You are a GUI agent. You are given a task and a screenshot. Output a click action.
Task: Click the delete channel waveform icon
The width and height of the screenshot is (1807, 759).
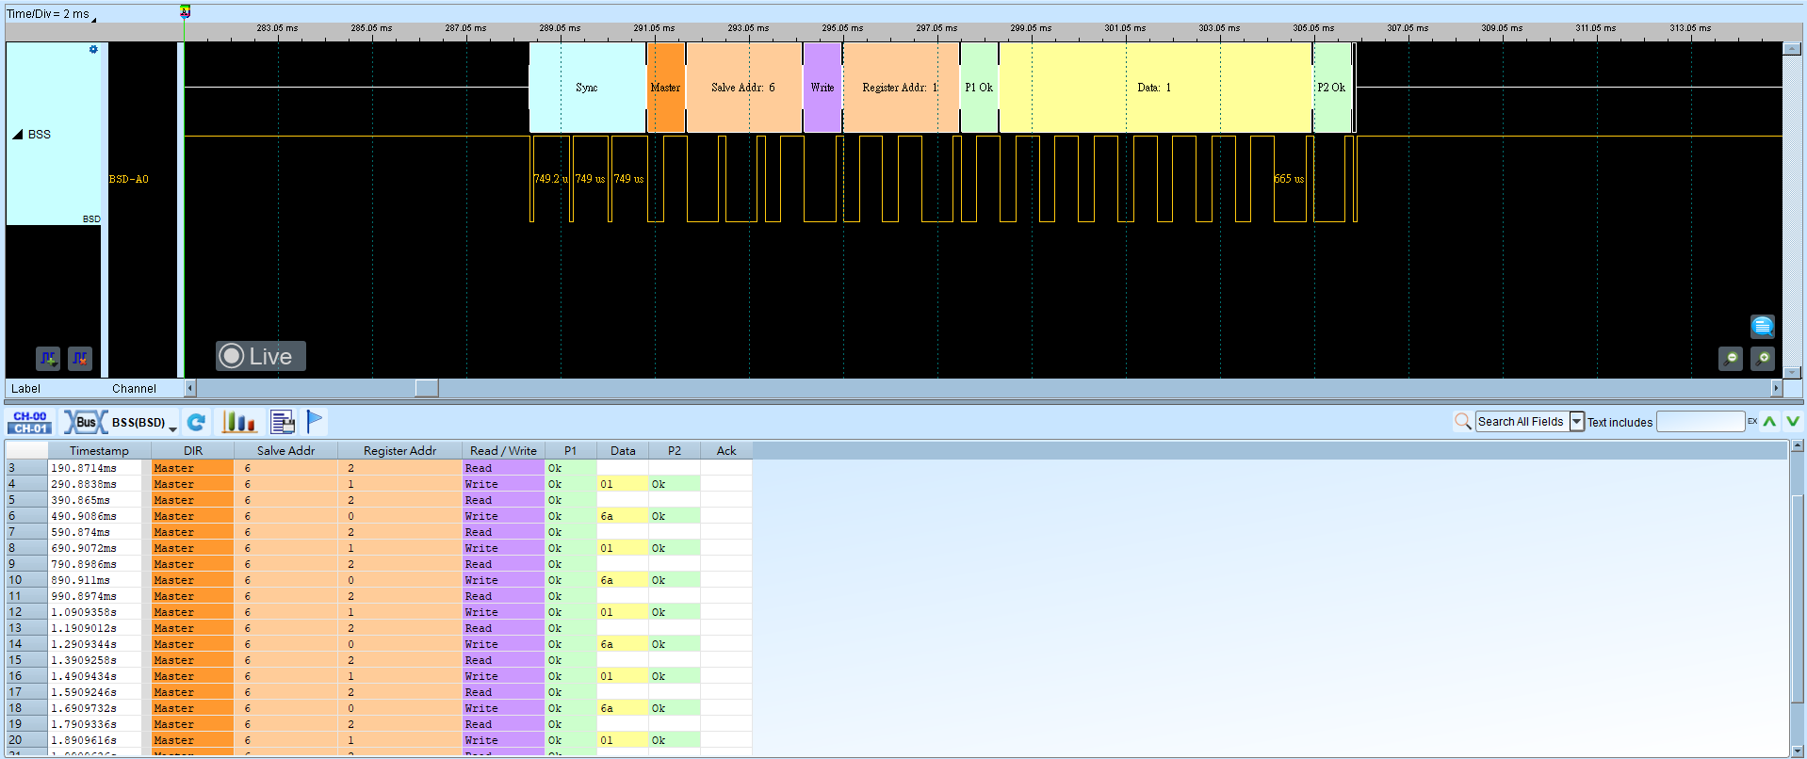pos(80,358)
